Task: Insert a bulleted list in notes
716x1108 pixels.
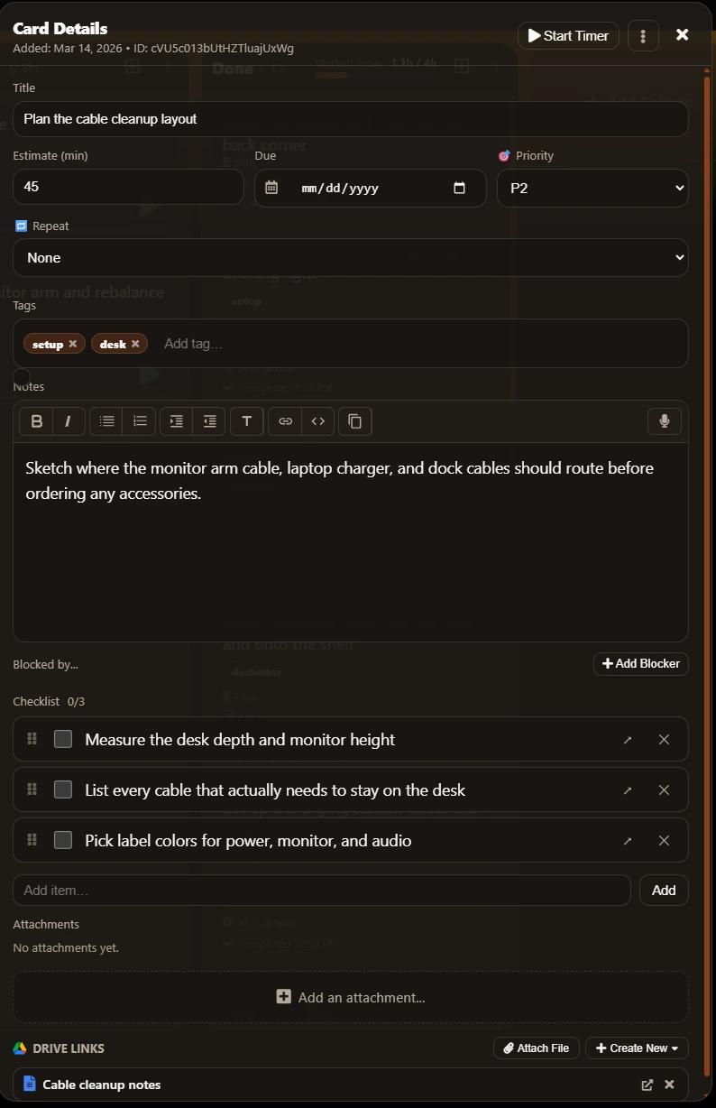Action: (107, 421)
